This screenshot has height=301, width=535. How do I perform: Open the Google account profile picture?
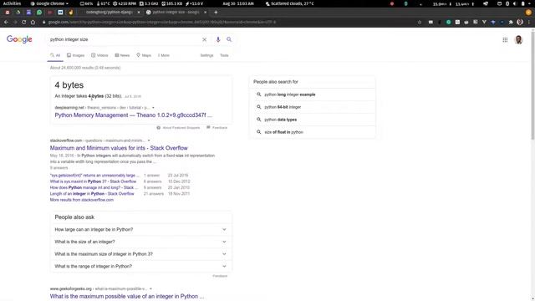[x=518, y=40]
